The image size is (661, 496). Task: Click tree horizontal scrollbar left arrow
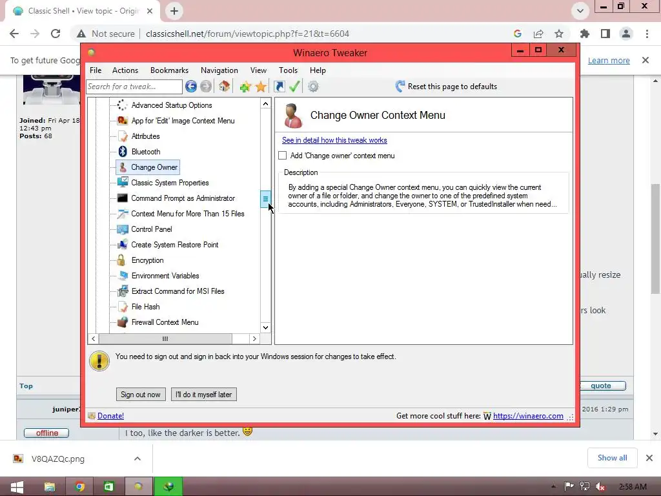[x=93, y=338]
